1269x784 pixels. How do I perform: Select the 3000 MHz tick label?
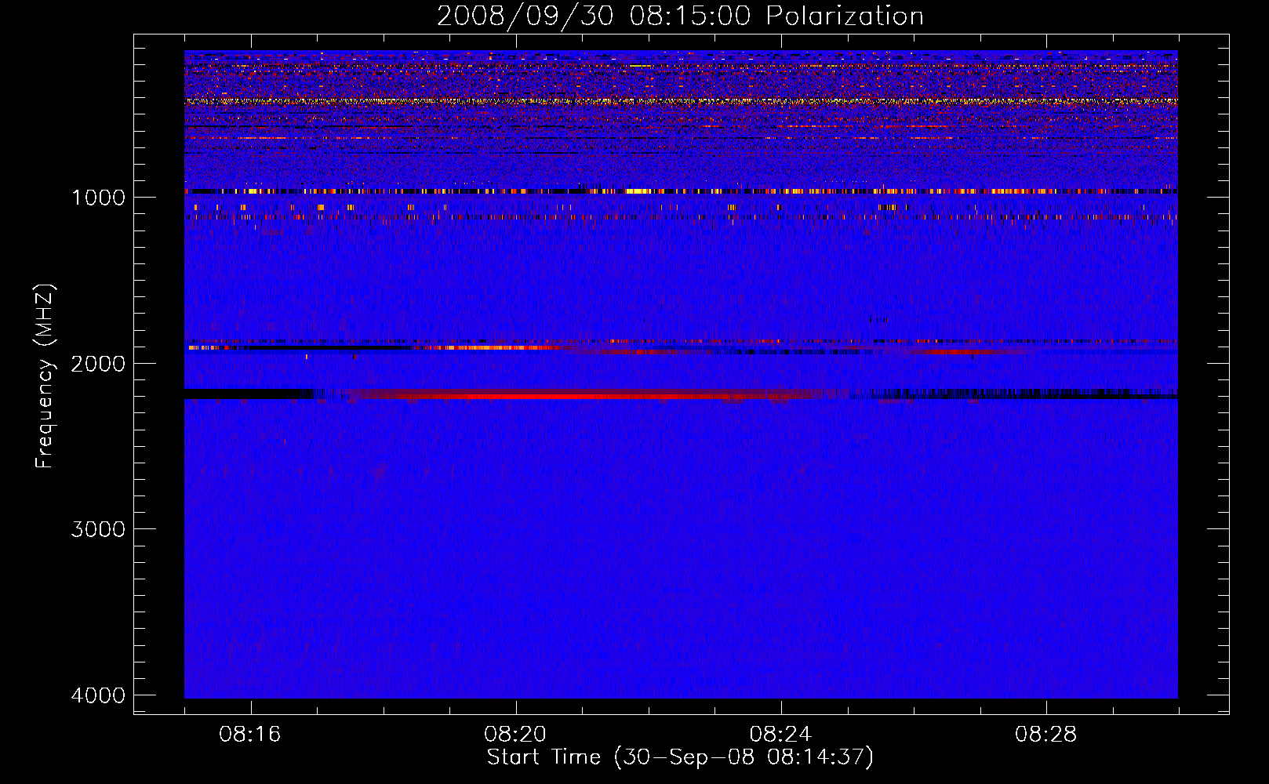click(98, 529)
